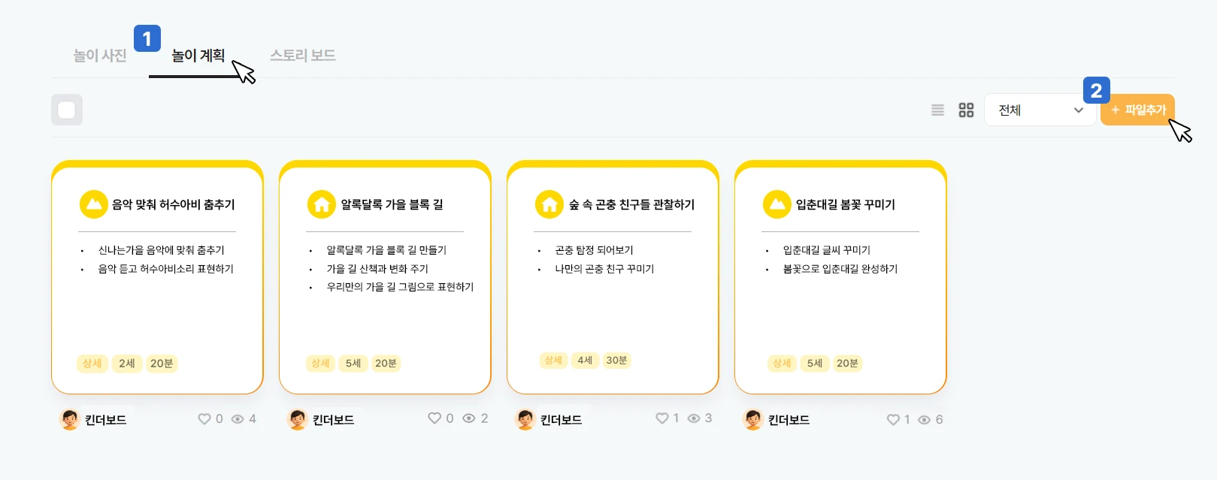Image resolution: width=1217 pixels, height=480 pixels.
Task: Like the 음악 맞춰 허수아비 춤추기 card
Action: (204, 419)
